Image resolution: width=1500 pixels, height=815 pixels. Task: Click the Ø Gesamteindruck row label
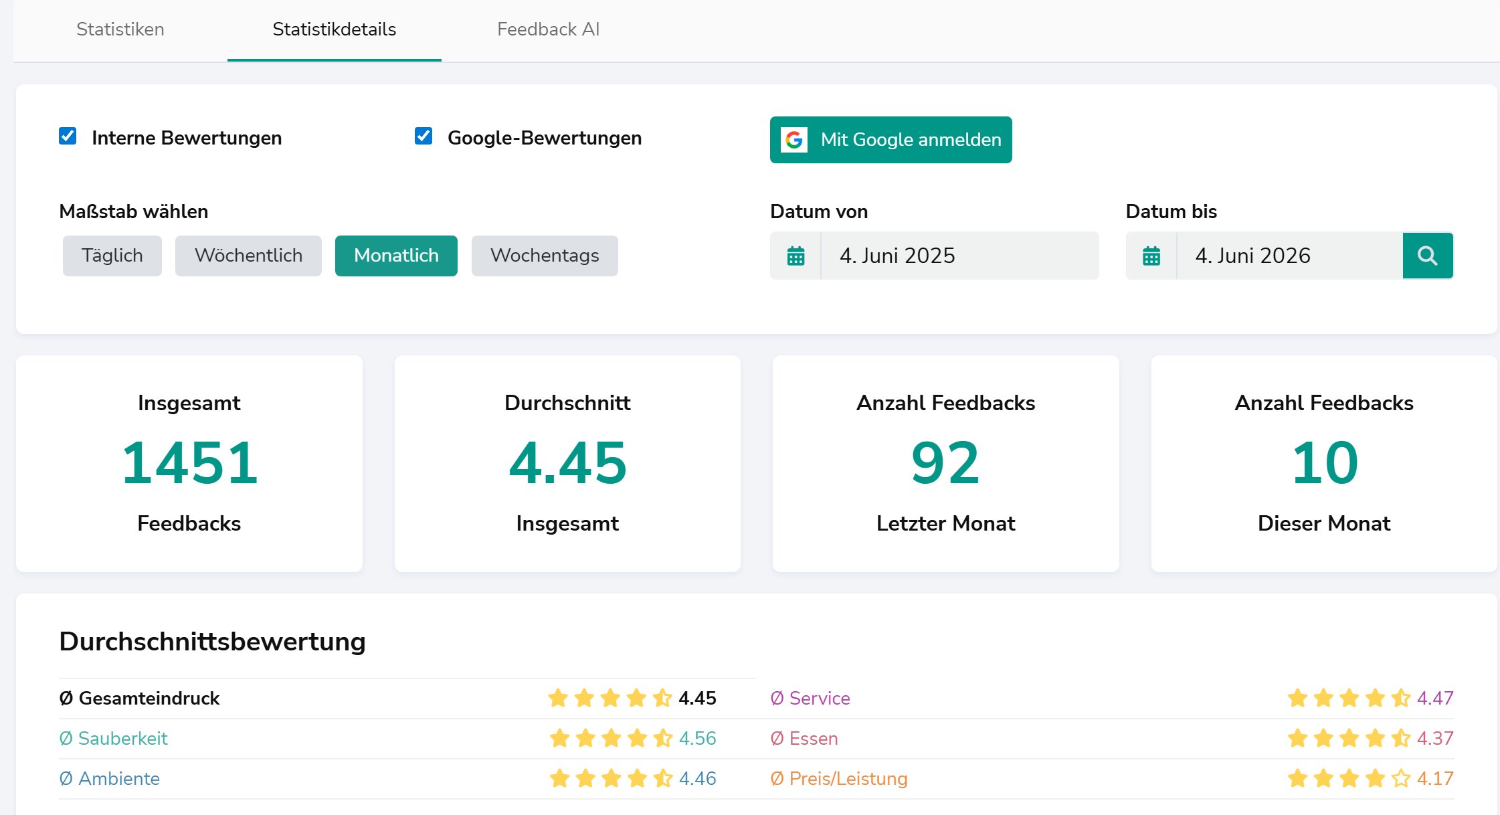coord(139,698)
